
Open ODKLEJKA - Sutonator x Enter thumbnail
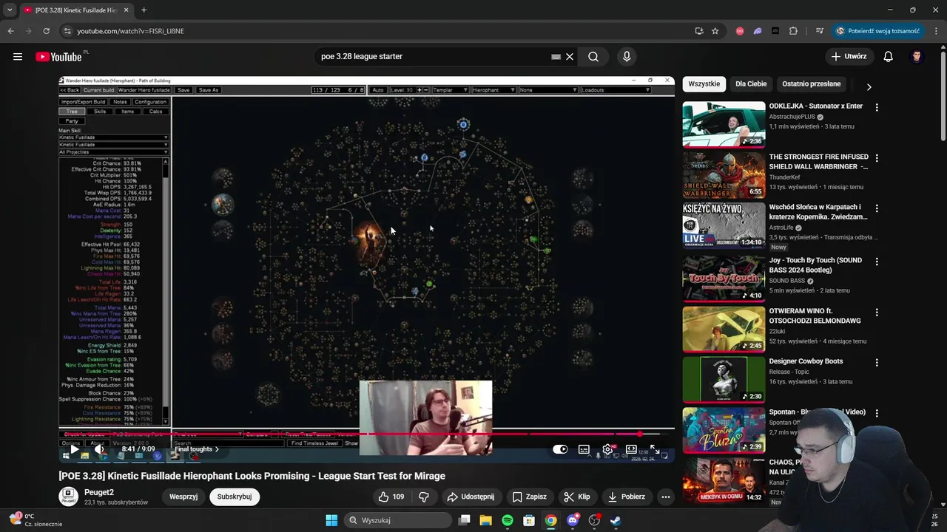(x=724, y=124)
